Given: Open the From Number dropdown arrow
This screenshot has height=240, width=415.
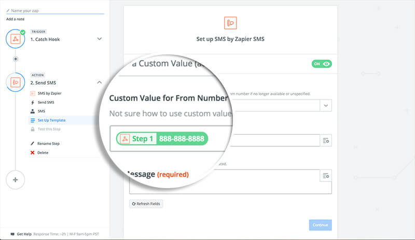Looking at the screenshot, I should pyautogui.click(x=326, y=106).
